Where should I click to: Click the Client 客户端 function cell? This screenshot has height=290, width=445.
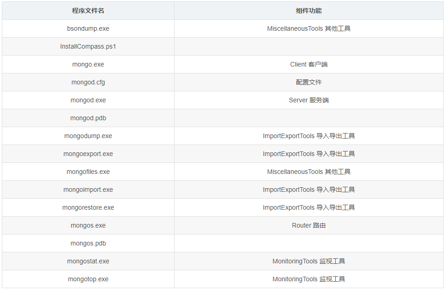309,64
